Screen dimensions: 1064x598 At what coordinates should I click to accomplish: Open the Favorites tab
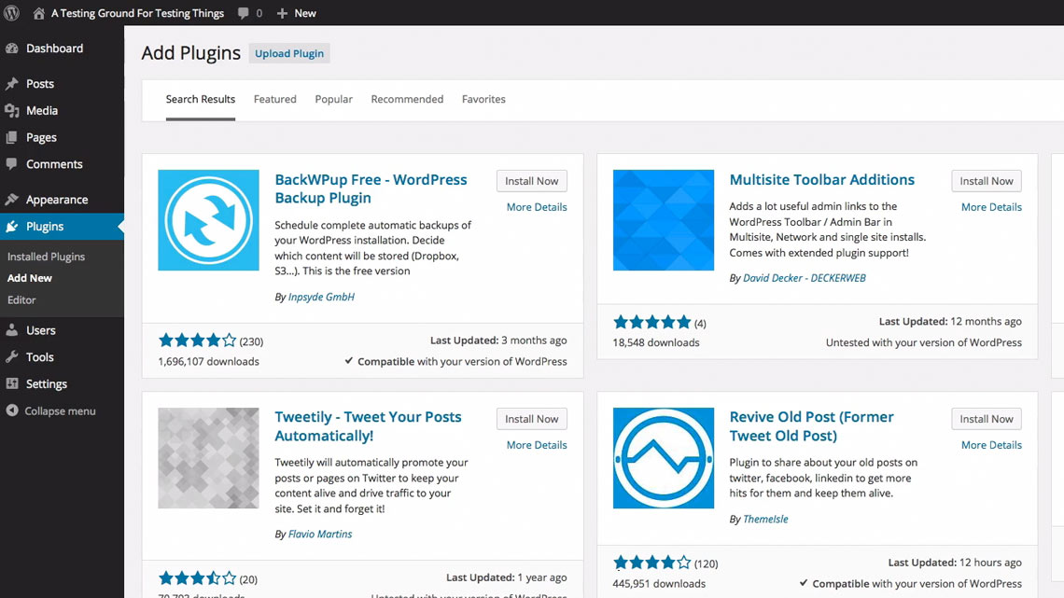pyautogui.click(x=483, y=99)
